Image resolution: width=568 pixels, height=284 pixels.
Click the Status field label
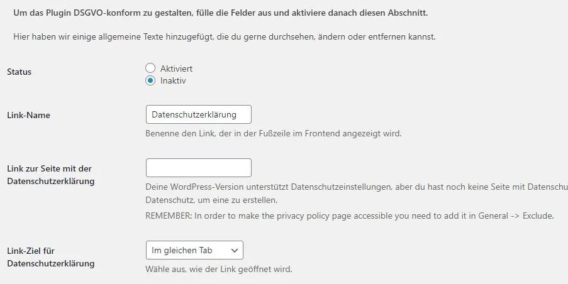click(19, 72)
